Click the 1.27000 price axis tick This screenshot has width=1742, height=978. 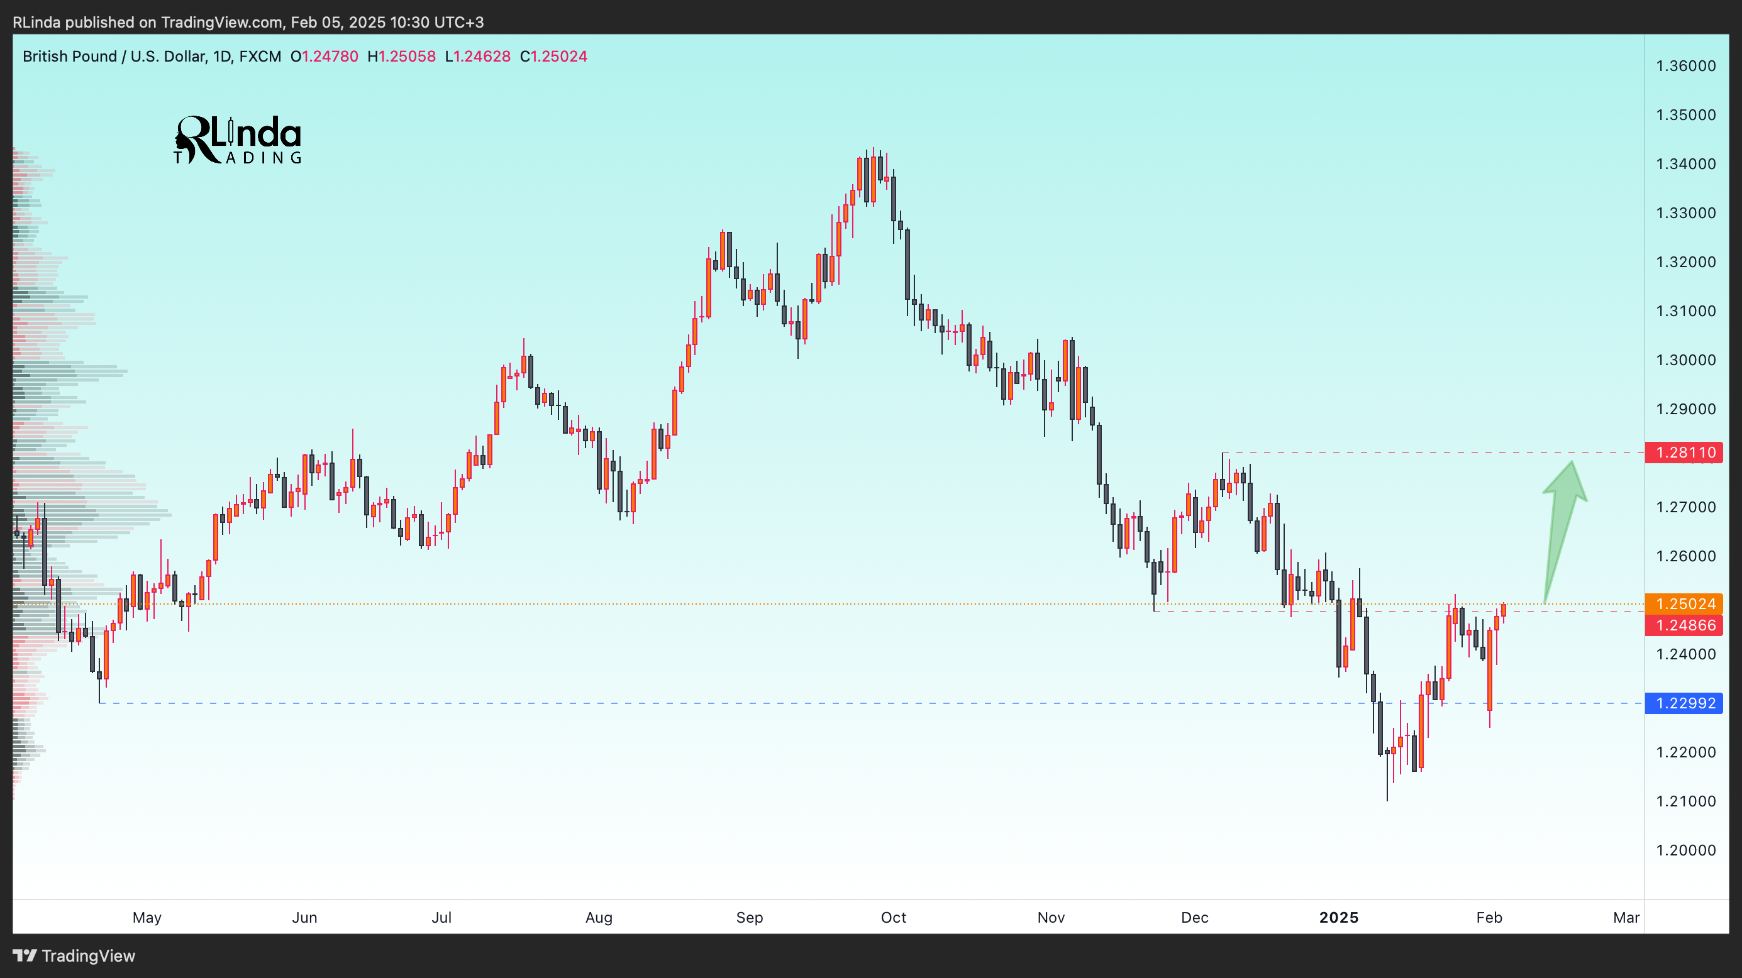click(x=1686, y=507)
